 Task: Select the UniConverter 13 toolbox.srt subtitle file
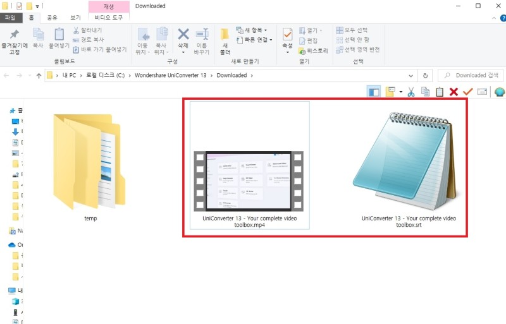click(409, 169)
